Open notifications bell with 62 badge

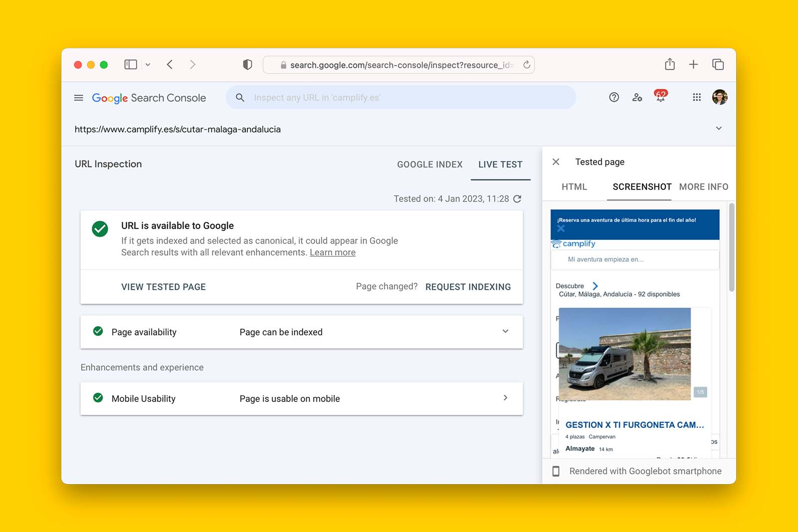click(660, 96)
